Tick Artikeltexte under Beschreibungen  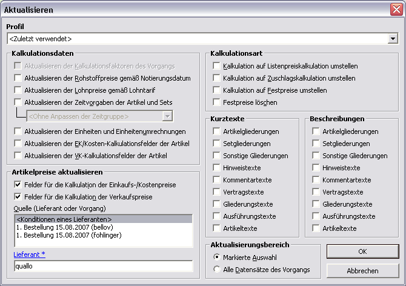coord(316,228)
